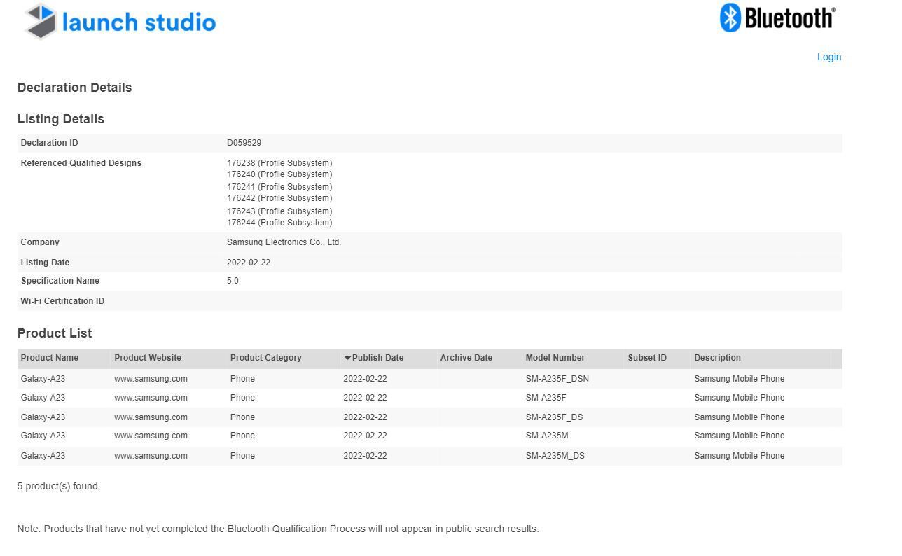Click the Publish Date sort arrow
Image resolution: width=902 pixels, height=556 pixels.
click(x=347, y=358)
